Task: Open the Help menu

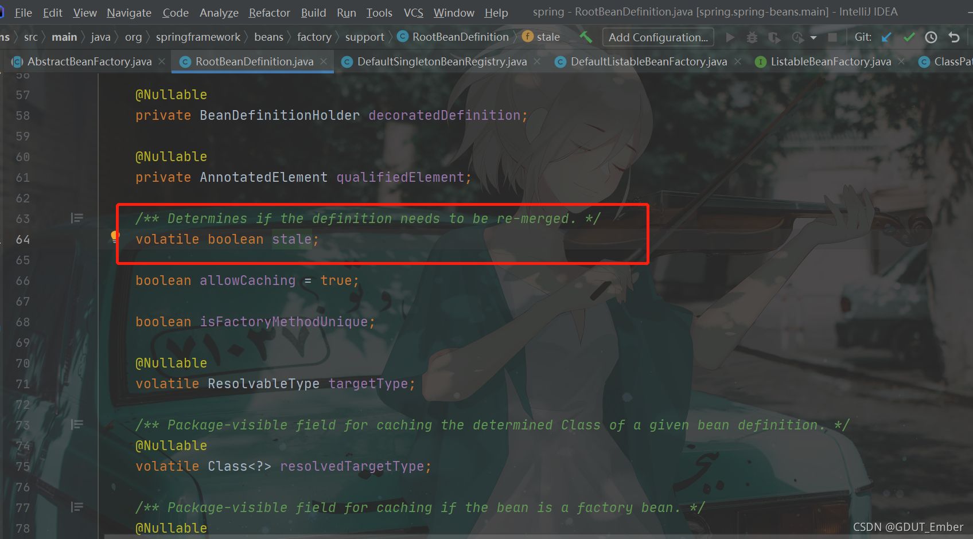Action: click(x=496, y=13)
